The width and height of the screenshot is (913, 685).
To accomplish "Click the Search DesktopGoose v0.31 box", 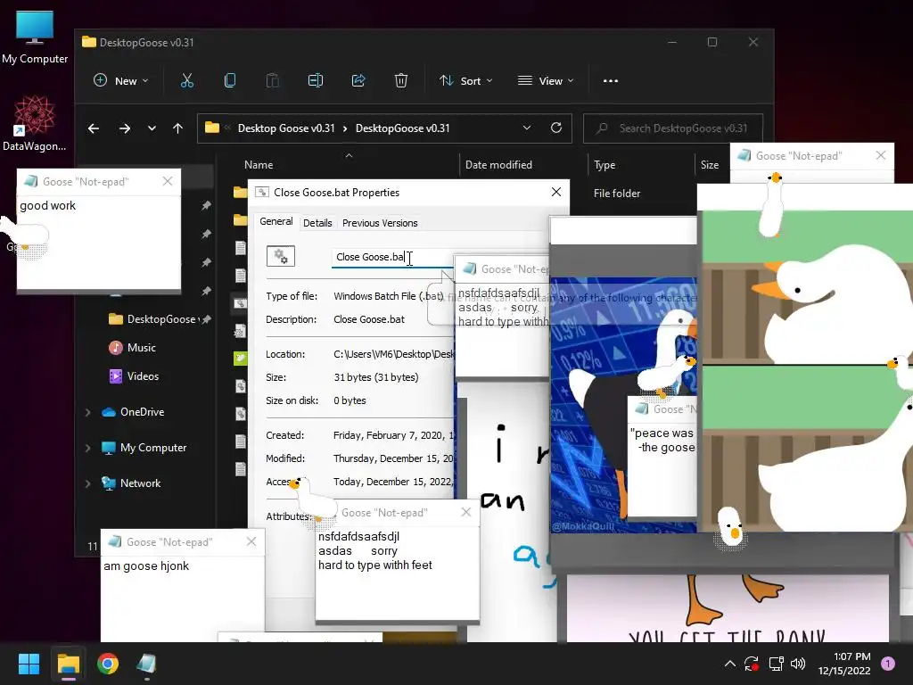I will [x=673, y=128].
